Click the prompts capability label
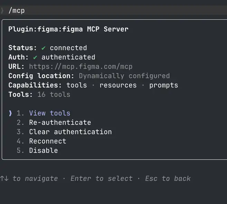This screenshot has height=204, width=227. (163, 85)
